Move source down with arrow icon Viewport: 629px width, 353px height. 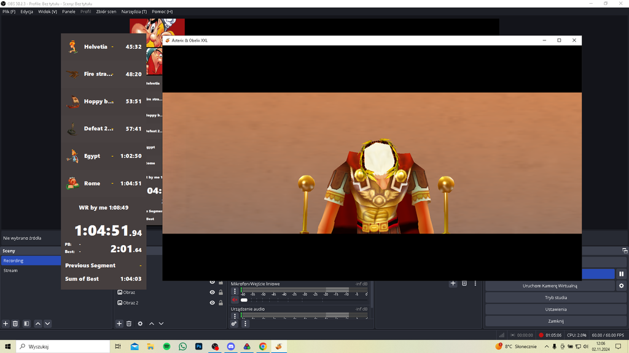(x=162, y=324)
